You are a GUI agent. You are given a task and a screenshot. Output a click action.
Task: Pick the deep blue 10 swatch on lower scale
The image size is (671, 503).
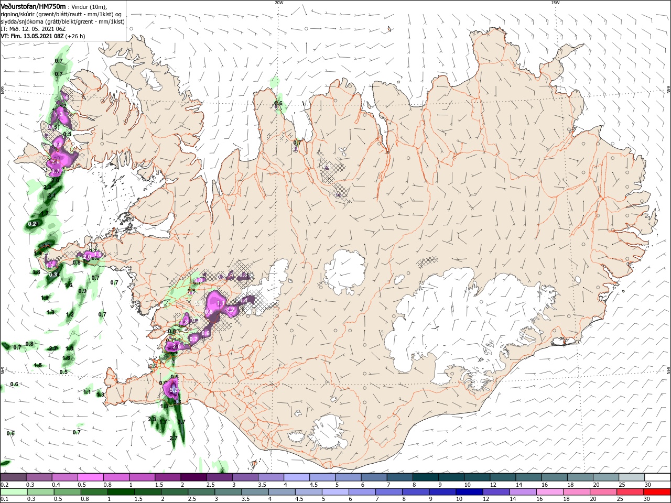[470, 492]
